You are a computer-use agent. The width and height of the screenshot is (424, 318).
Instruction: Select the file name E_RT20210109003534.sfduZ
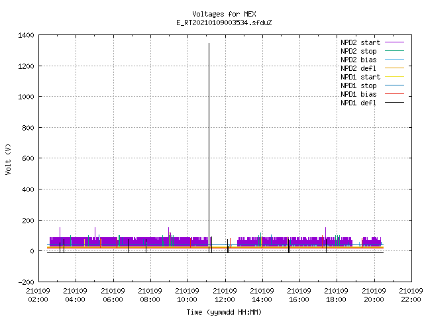[x=224, y=23]
